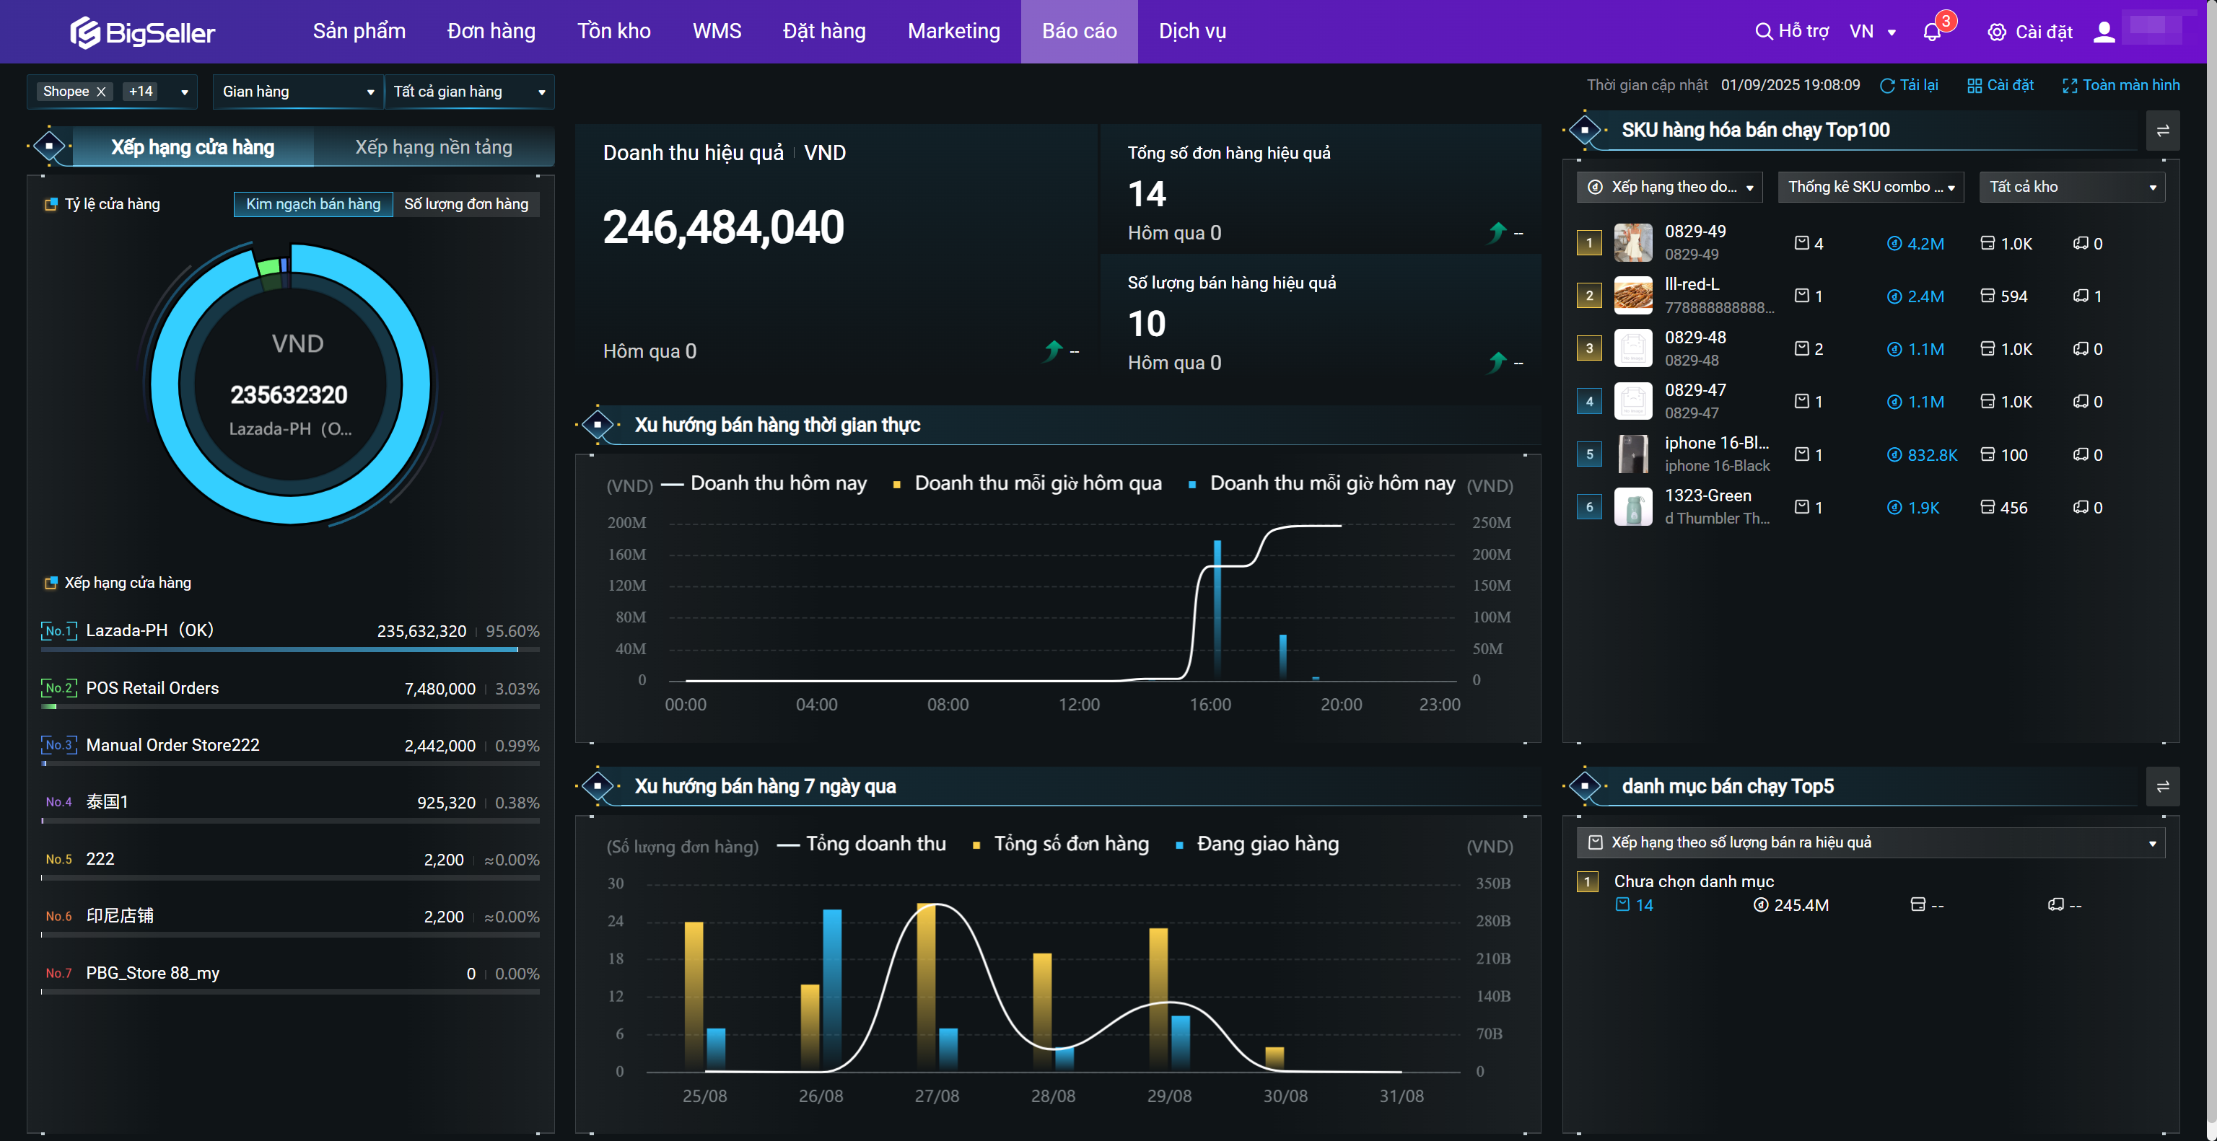Switch to Xếp hạng nền tảng tab
This screenshot has width=2217, height=1141.
(433, 147)
